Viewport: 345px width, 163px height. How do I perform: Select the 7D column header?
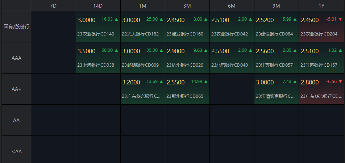point(54,6)
